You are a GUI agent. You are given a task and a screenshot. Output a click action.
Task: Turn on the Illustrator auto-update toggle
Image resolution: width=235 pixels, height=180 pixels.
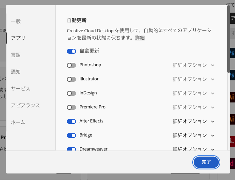tap(71, 79)
